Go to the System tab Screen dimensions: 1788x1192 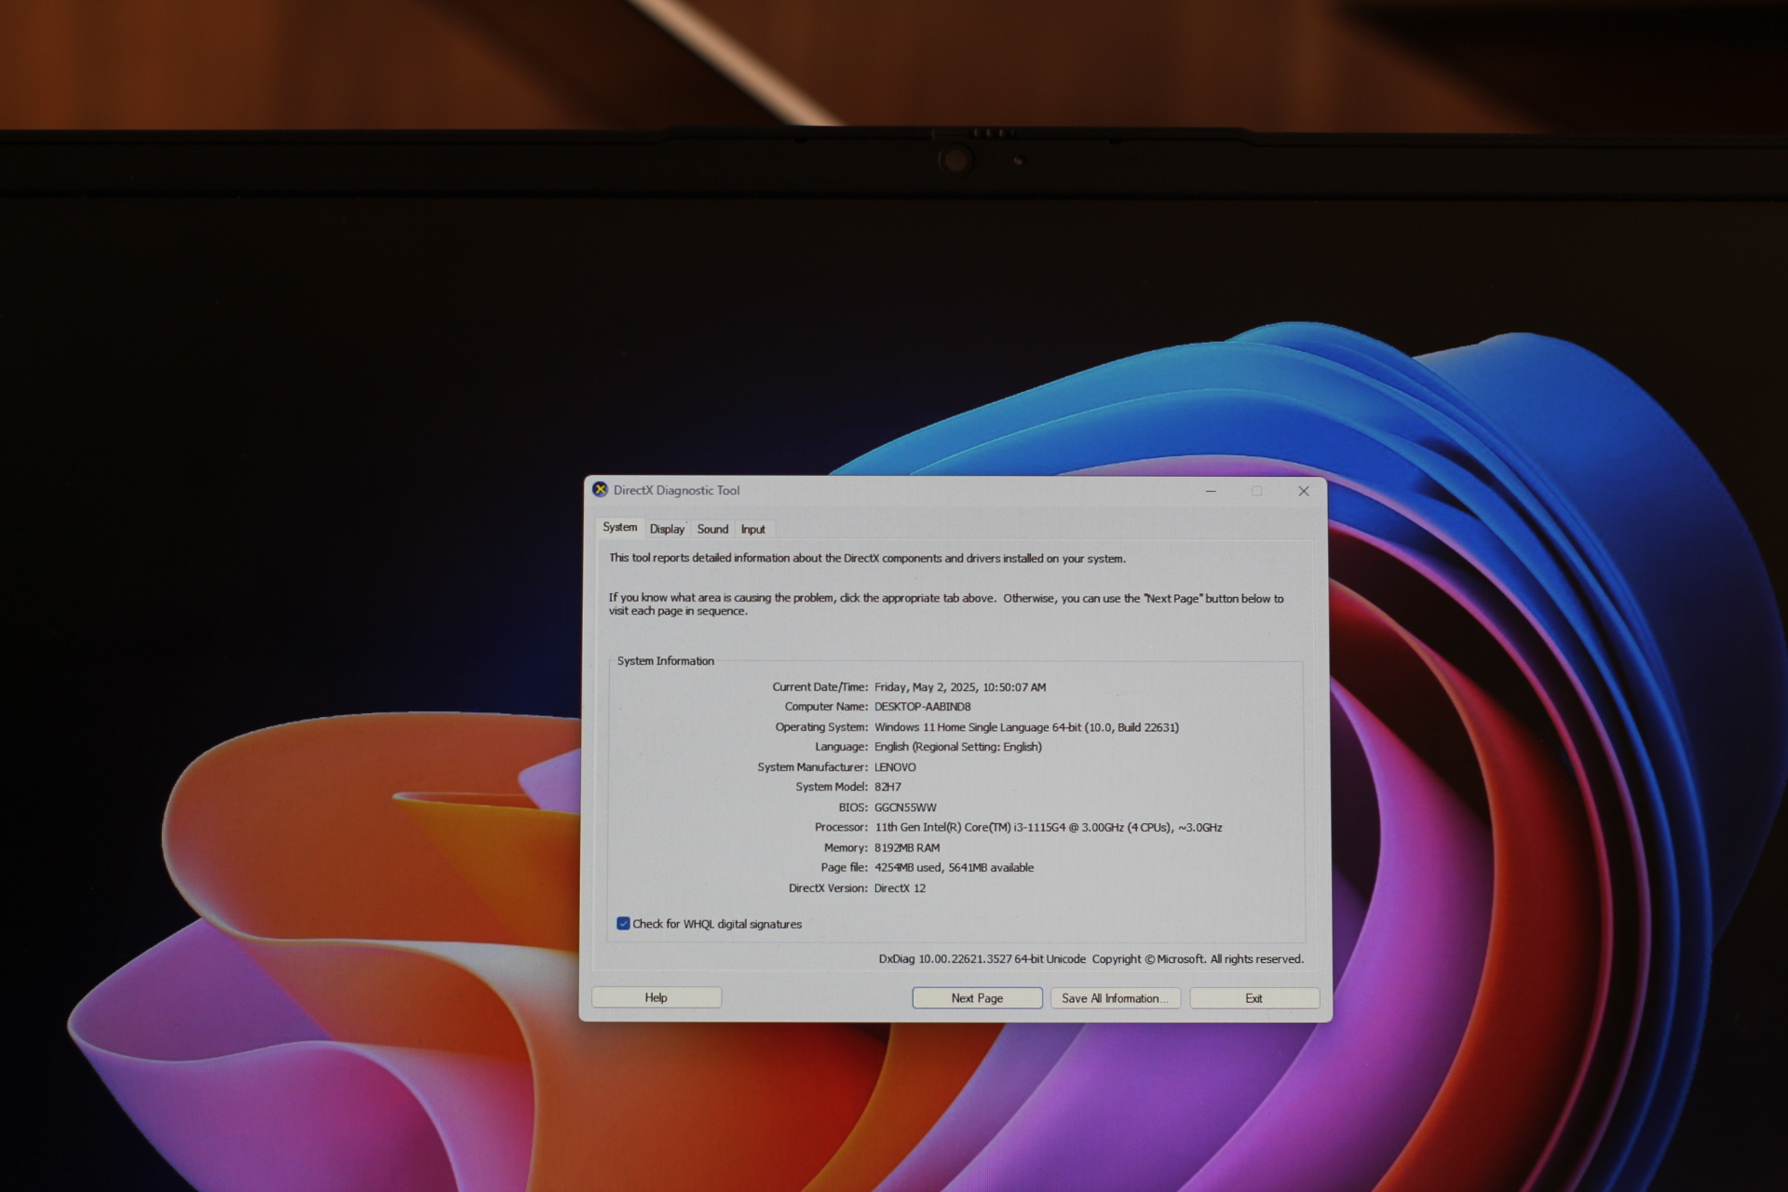[x=619, y=527]
